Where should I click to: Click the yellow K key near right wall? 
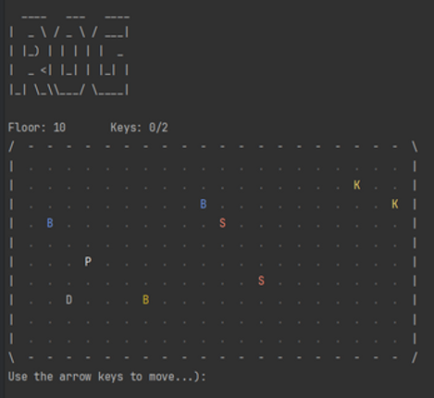click(395, 204)
